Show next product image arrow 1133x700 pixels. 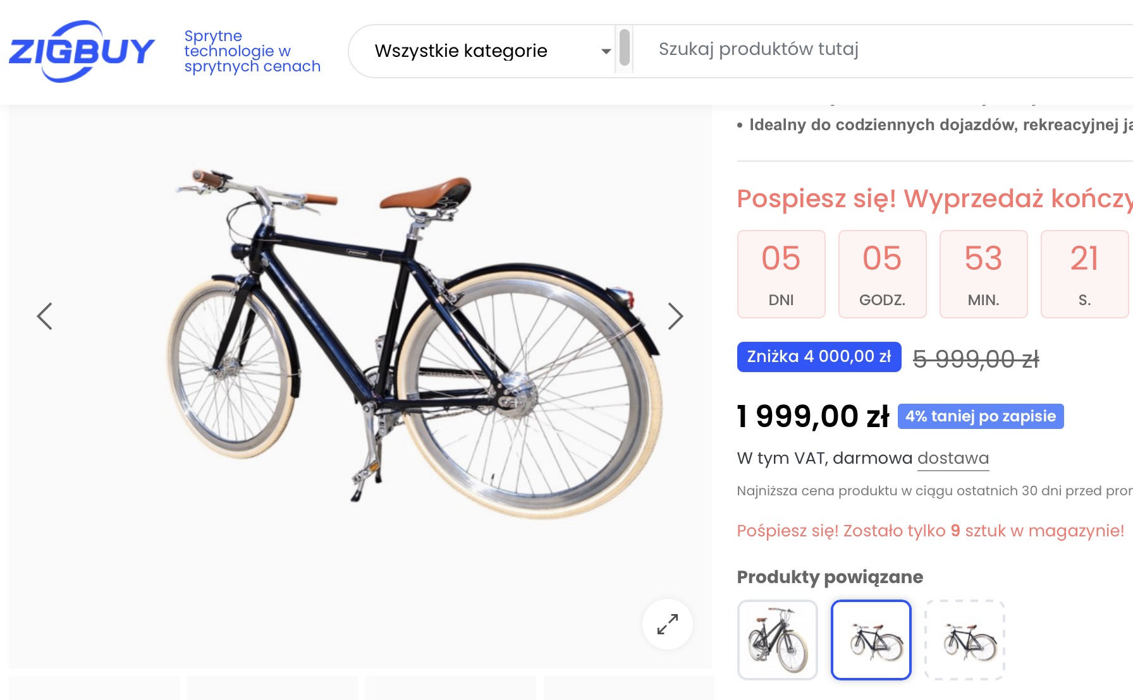click(675, 317)
